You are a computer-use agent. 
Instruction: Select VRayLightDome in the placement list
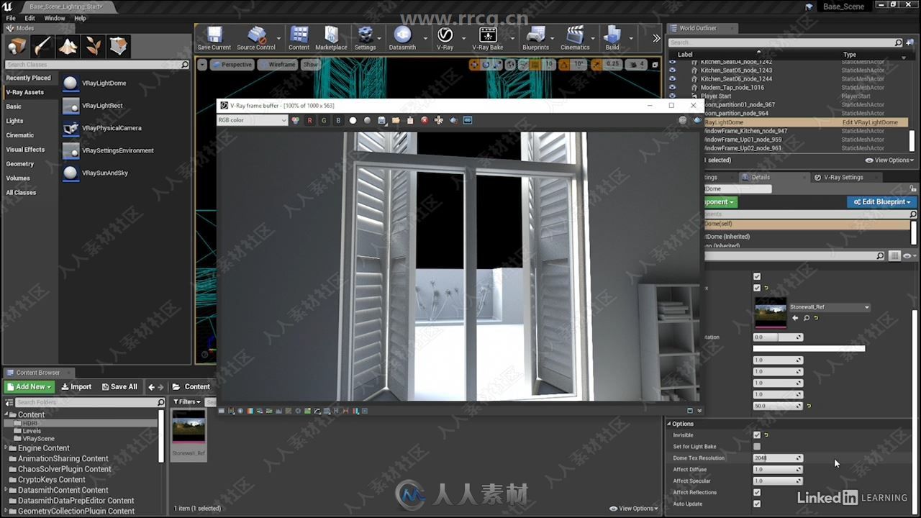click(x=104, y=83)
